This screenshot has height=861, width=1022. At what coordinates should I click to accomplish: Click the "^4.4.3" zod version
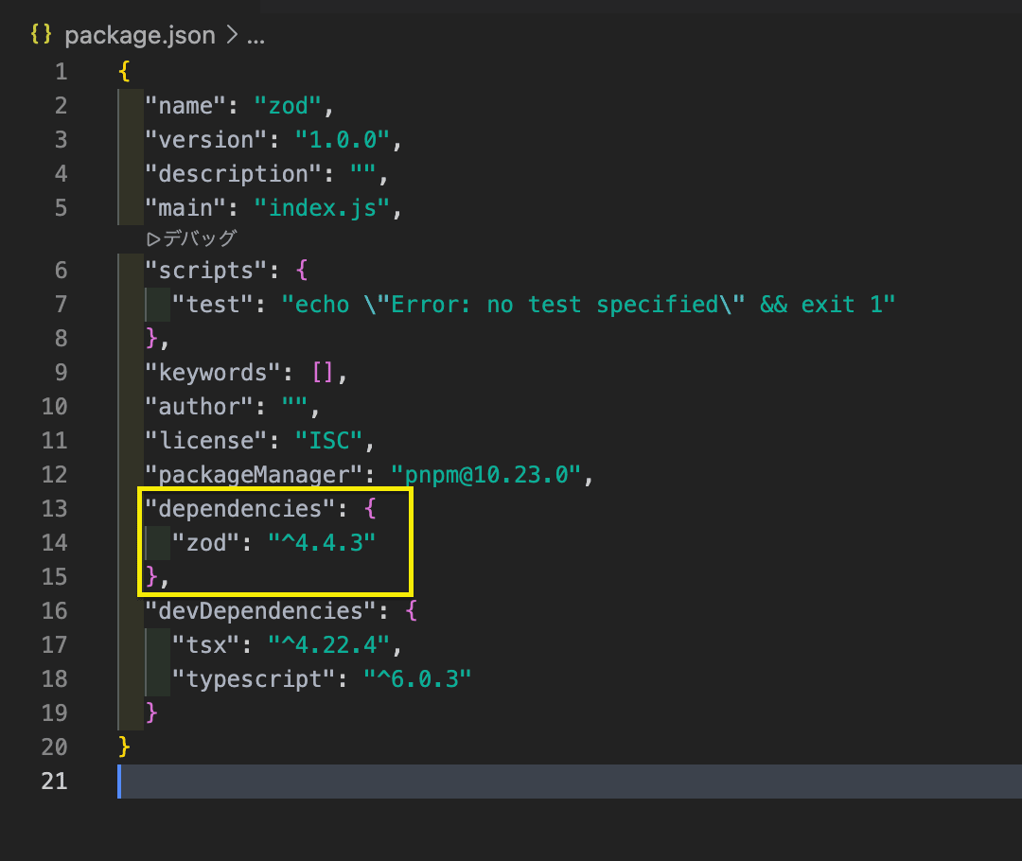(322, 543)
